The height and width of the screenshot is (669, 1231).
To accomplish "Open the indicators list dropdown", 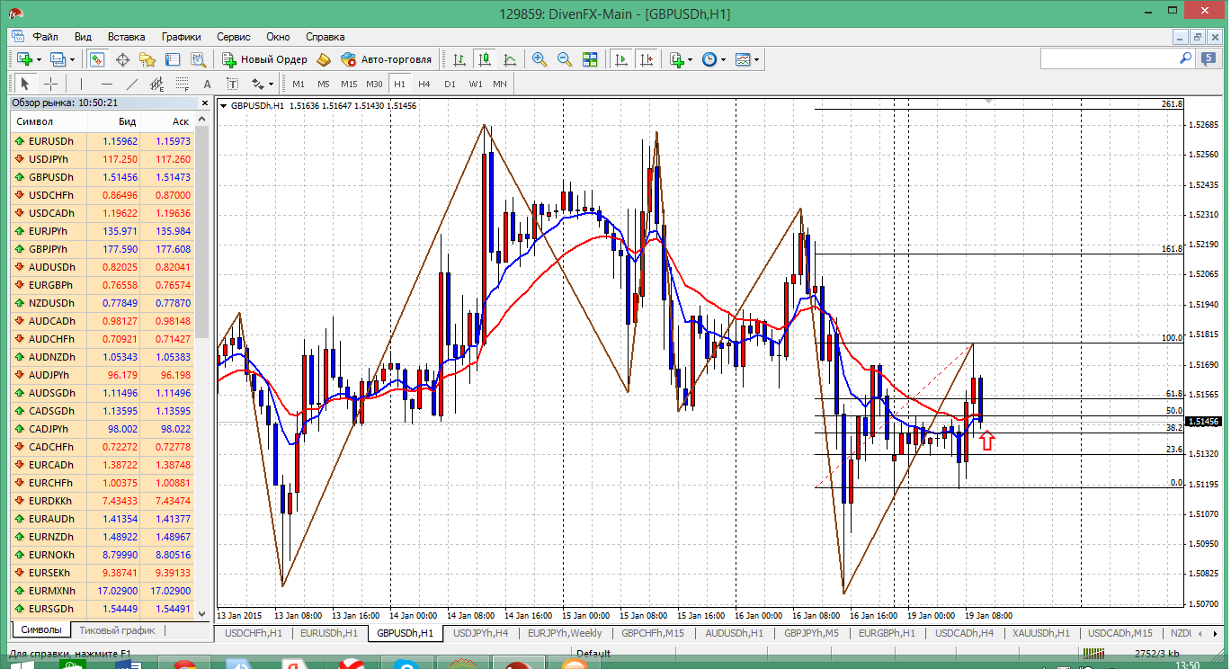I will pyautogui.click(x=681, y=59).
